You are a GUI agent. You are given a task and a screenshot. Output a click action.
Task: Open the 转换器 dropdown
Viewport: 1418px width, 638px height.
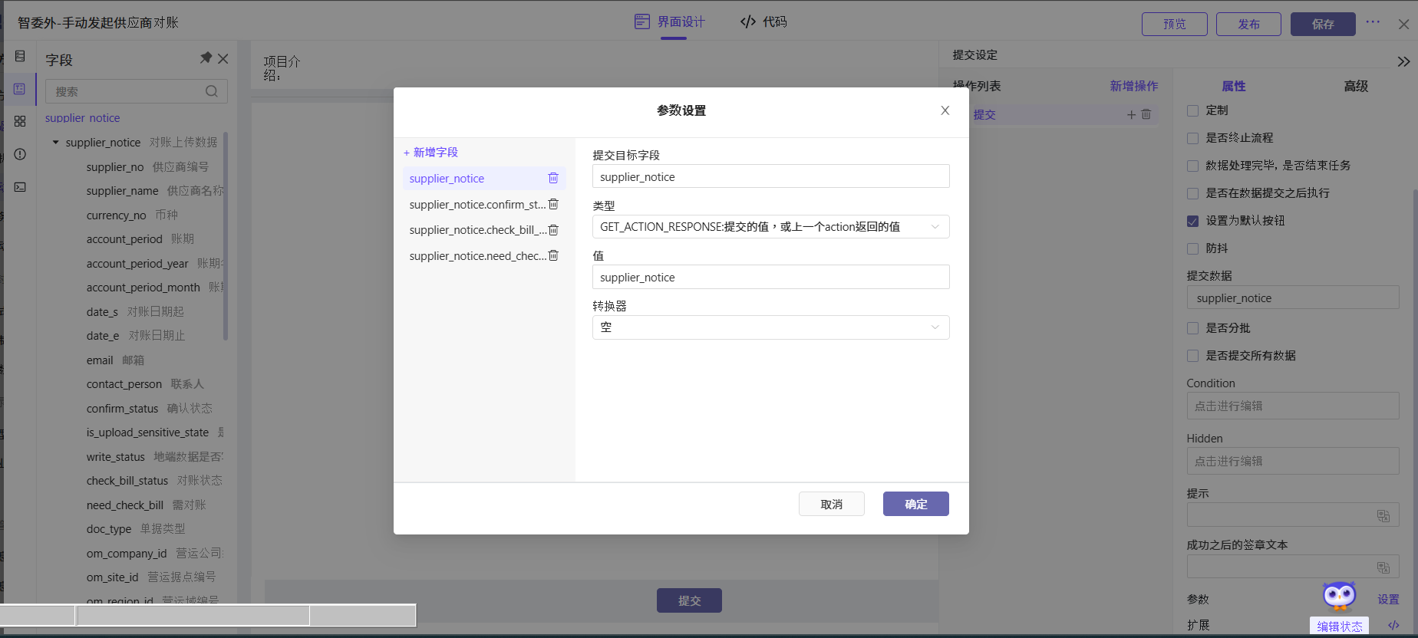[770, 327]
